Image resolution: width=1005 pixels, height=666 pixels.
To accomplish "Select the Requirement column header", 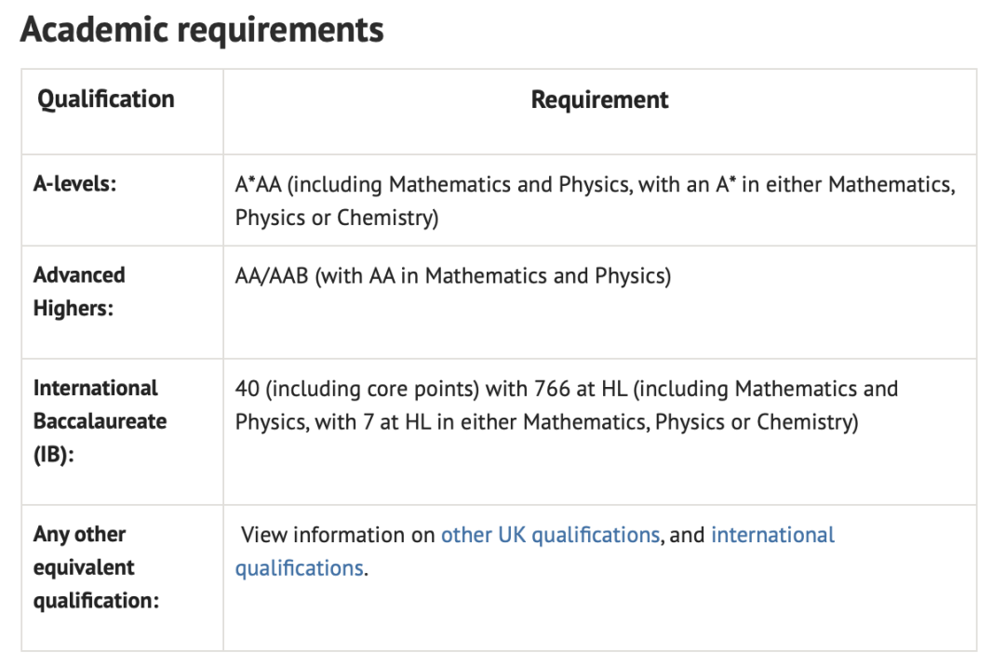I will [600, 100].
